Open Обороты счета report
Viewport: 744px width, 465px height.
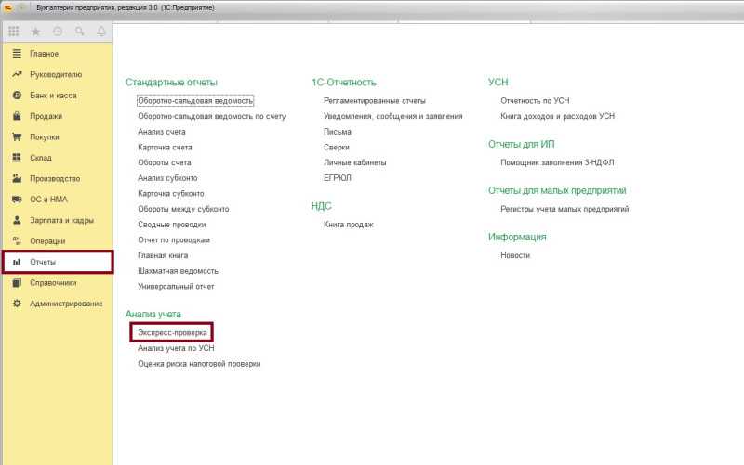point(165,162)
